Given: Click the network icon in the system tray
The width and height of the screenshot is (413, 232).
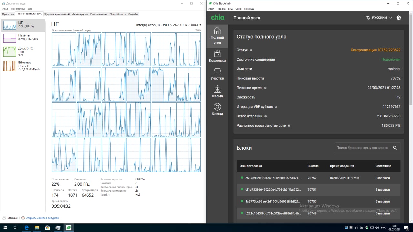Looking at the screenshot, I should click(x=372, y=227).
